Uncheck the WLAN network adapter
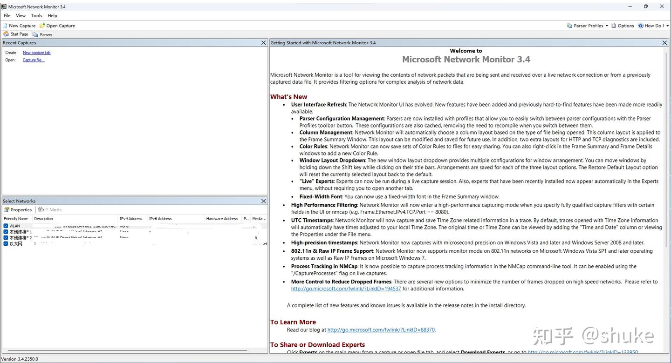671x363 pixels. tap(6, 226)
